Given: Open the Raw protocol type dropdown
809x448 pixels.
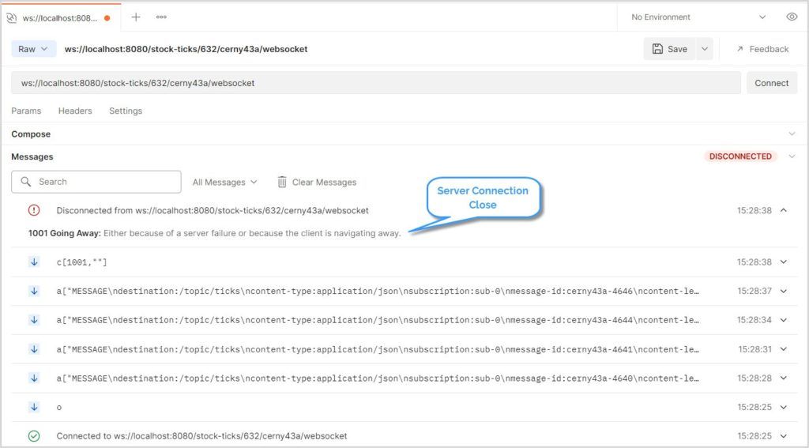Looking at the screenshot, I should (32, 49).
